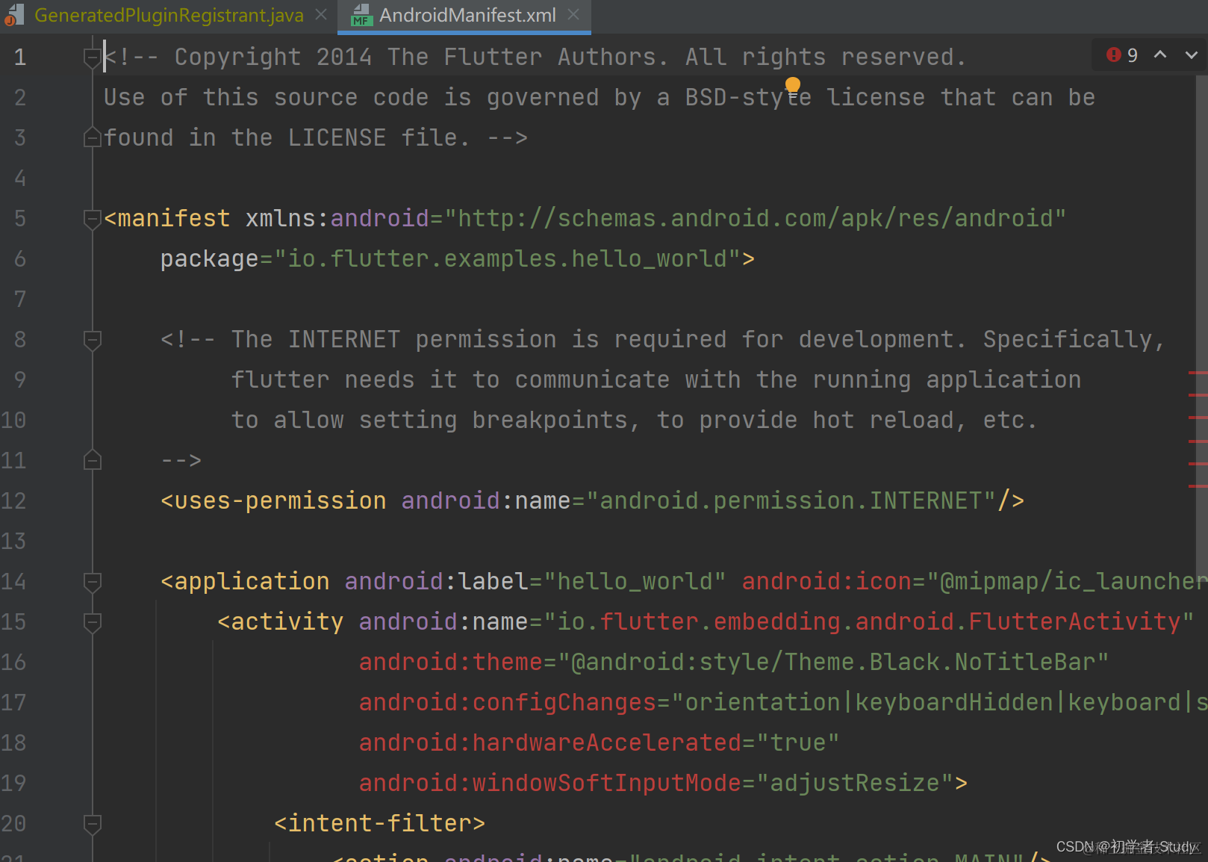Click fold end marker at line 3

[93, 137]
